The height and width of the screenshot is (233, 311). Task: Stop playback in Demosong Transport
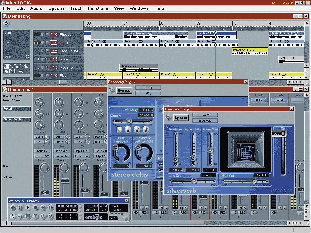(36, 208)
